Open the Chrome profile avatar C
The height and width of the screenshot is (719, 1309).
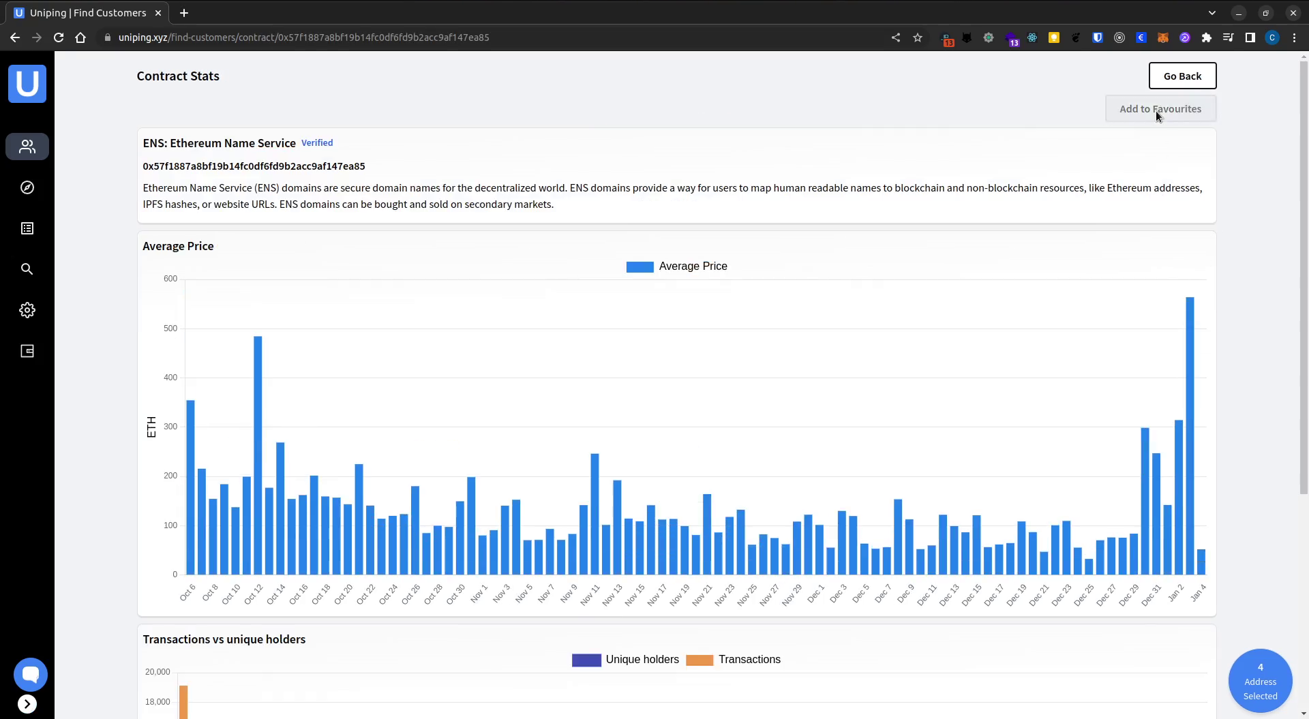pos(1272,37)
